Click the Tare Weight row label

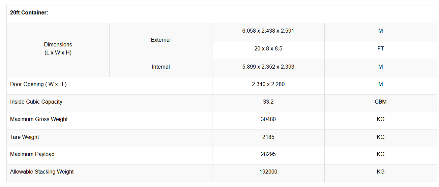click(25, 137)
